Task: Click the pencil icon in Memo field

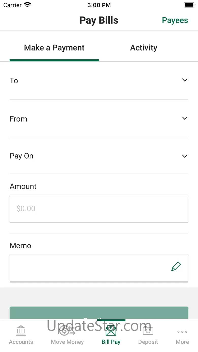Action: pyautogui.click(x=176, y=266)
